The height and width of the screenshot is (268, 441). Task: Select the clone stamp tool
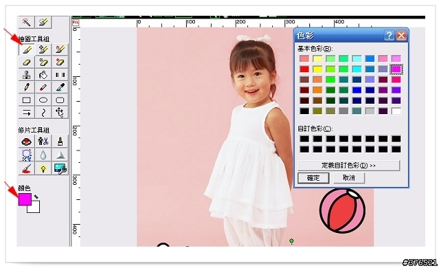(26, 75)
